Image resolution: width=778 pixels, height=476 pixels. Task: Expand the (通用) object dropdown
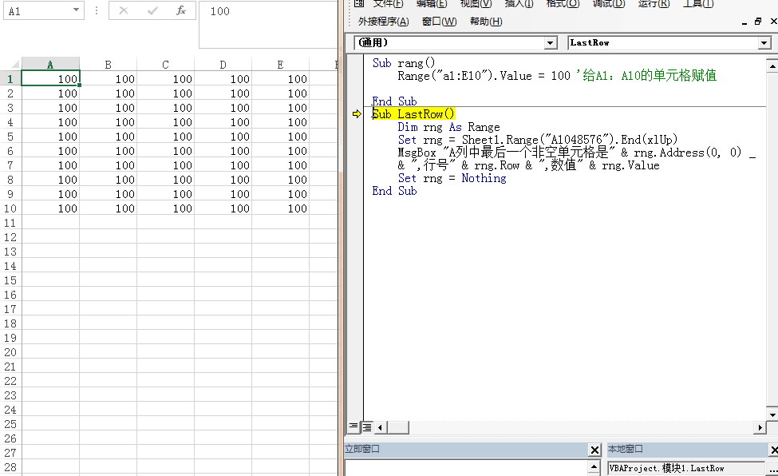[550, 43]
